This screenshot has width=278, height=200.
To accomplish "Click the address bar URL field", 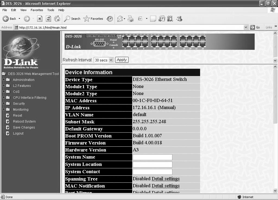I will click(x=131, y=27).
